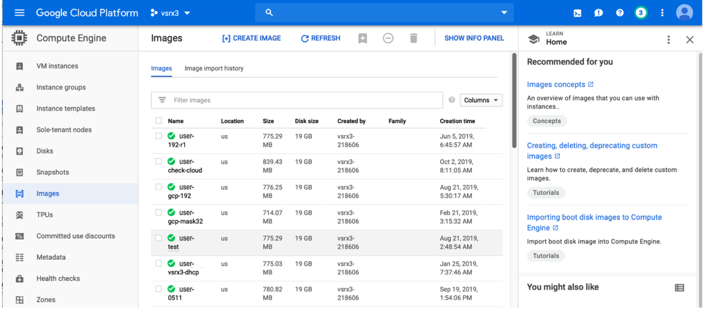Click the CREATE IMAGE button

pos(251,38)
